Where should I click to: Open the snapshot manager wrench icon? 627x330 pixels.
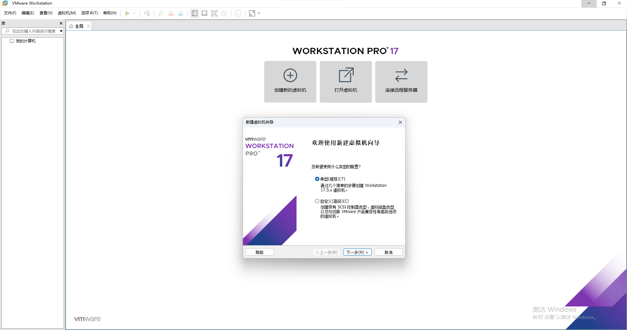(181, 13)
